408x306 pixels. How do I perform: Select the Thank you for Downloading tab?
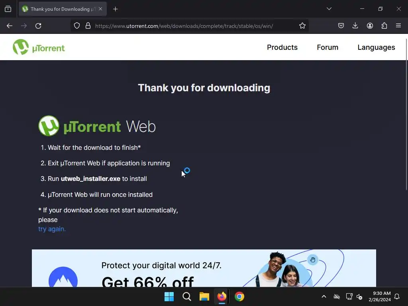tap(63, 9)
